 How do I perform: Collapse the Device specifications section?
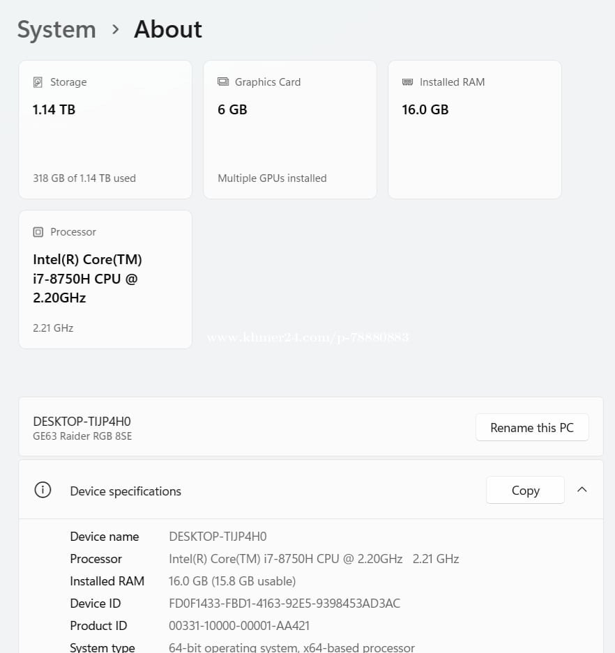582,490
